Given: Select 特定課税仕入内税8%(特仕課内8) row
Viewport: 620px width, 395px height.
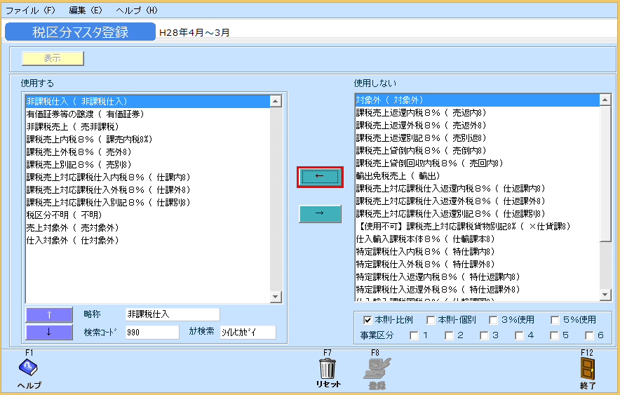Looking at the screenshot, I should click(477, 253).
